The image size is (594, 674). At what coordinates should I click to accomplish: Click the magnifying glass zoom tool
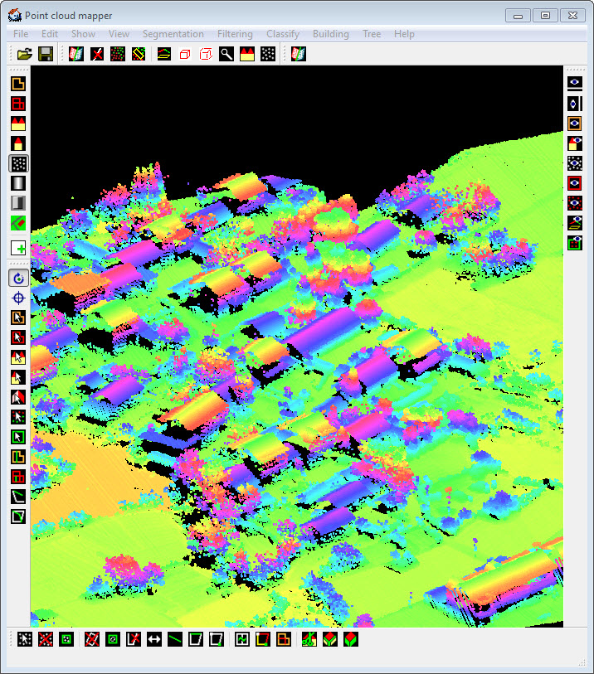click(x=226, y=54)
